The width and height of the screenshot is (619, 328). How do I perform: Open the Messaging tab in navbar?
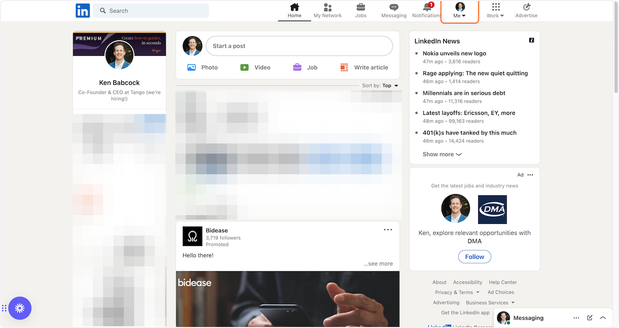coord(394,11)
